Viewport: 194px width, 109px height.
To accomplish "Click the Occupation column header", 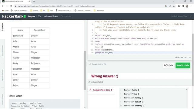I will (39, 30).
